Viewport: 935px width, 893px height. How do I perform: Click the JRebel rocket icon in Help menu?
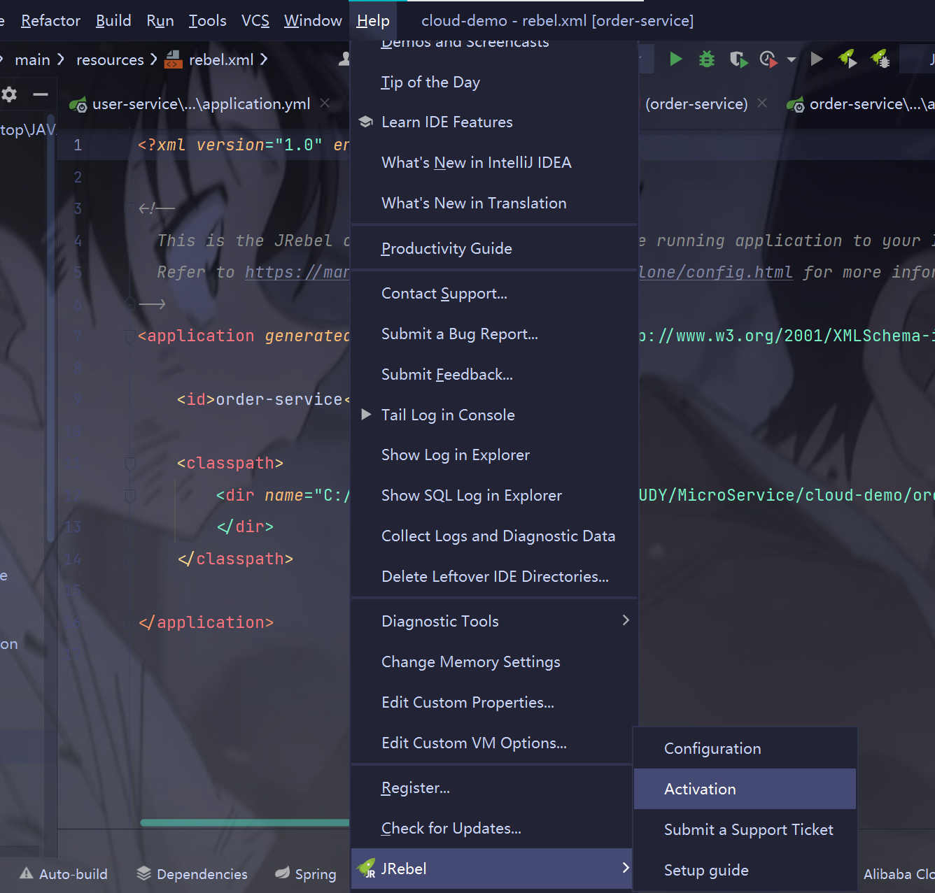(x=366, y=869)
